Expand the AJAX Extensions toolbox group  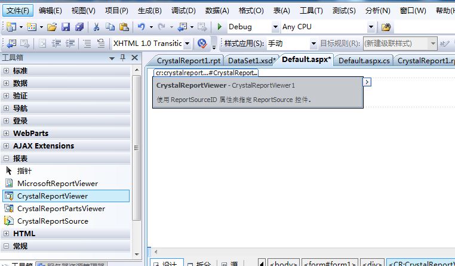tap(6, 146)
